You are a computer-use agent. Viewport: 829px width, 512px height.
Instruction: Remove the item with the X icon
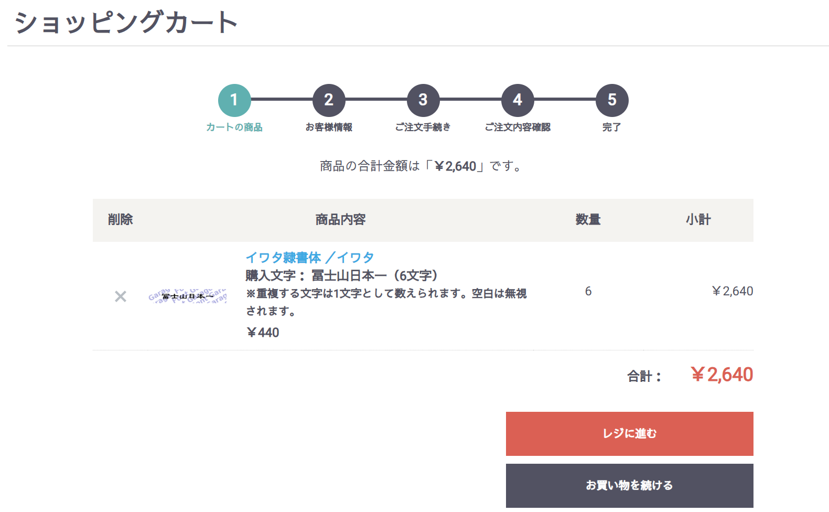[121, 296]
